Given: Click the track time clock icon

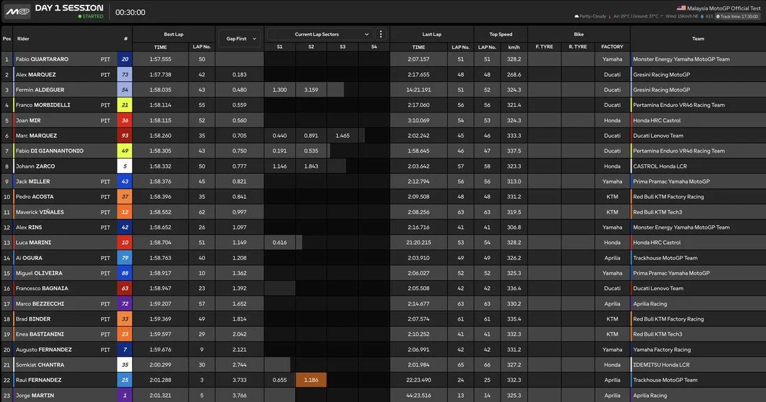Looking at the screenshot, I should 718,16.
